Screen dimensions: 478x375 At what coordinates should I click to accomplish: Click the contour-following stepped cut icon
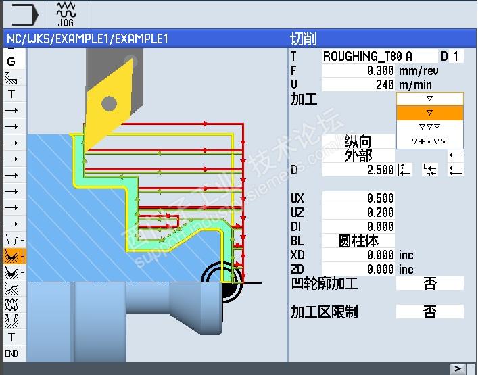click(430, 170)
